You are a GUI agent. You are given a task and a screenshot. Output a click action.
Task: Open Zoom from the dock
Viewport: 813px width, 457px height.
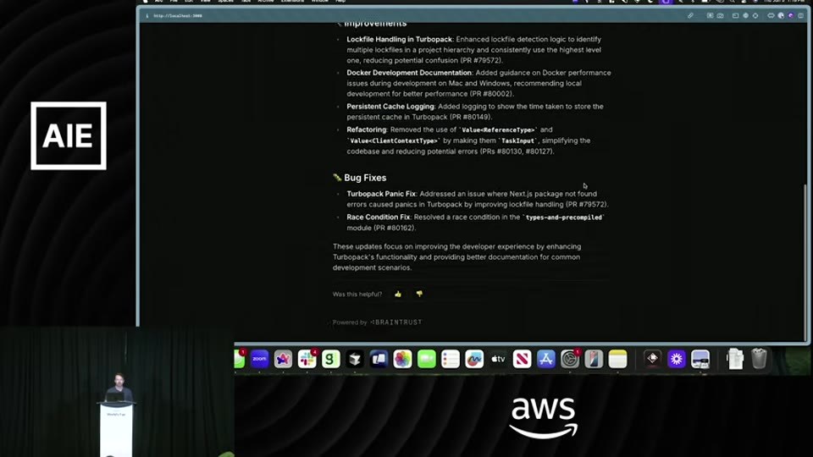[259, 359]
